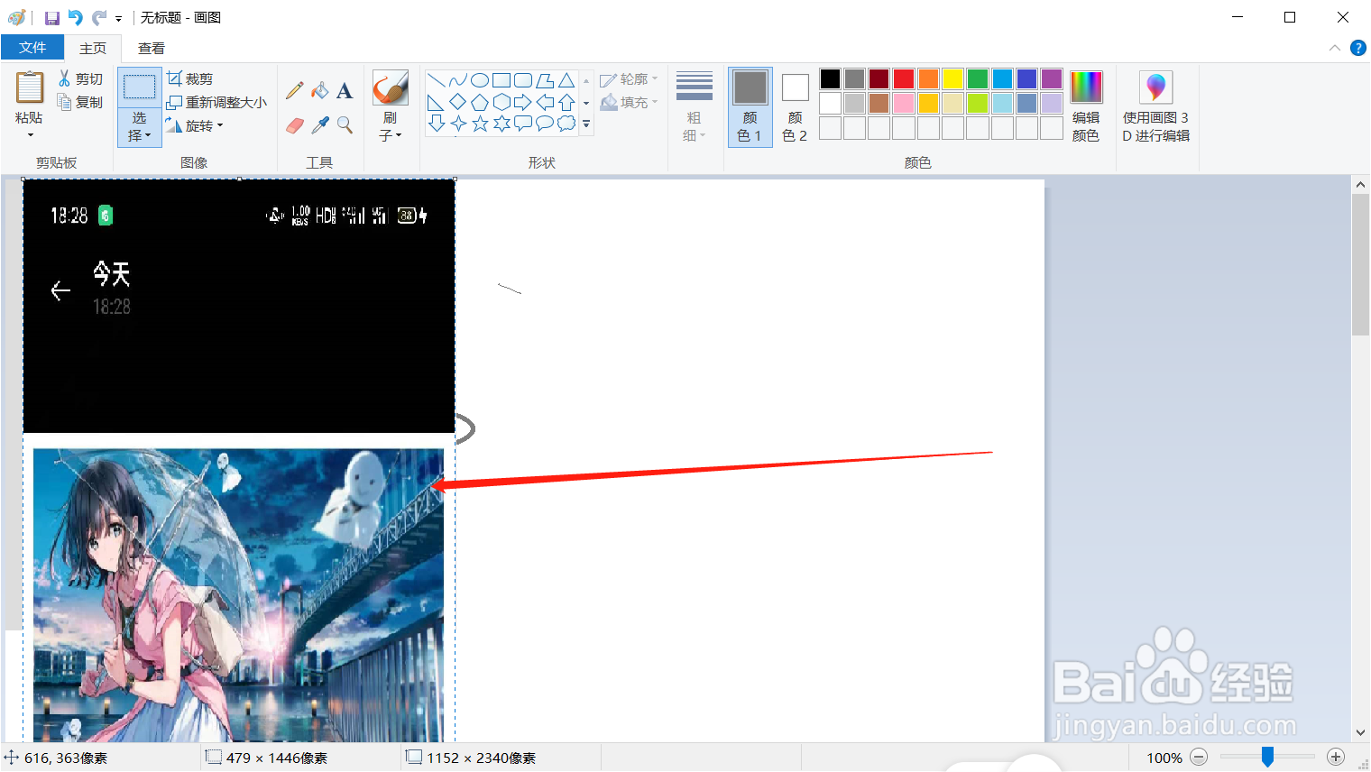The width and height of the screenshot is (1371, 772).
Task: Choose the Five-point star shape
Action: [480, 124]
